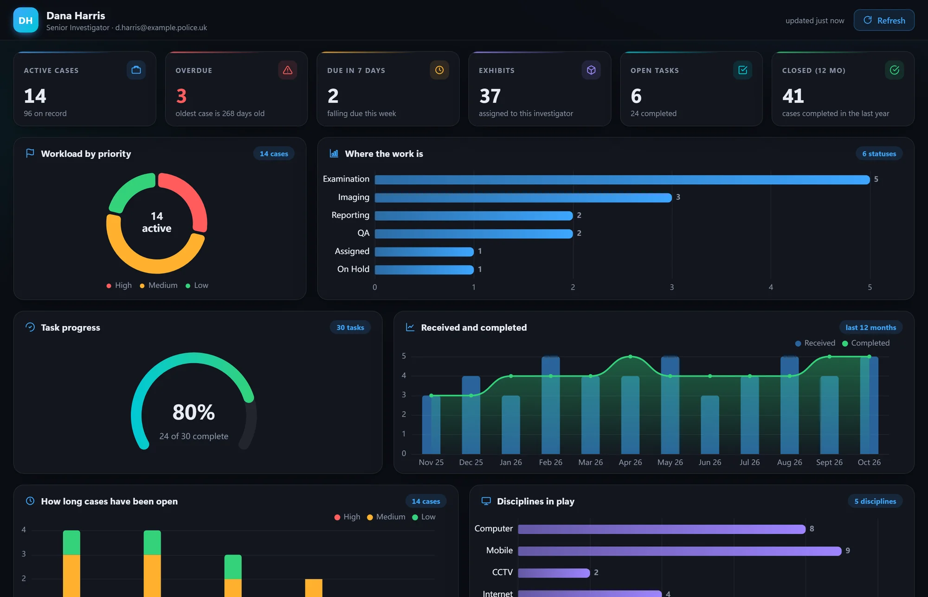Viewport: 928px width, 597px height.
Task: Click 'falling due this week' text
Action: click(361, 114)
